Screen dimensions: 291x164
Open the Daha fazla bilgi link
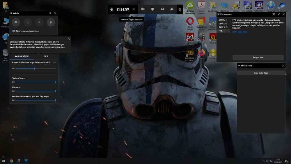pos(239,32)
